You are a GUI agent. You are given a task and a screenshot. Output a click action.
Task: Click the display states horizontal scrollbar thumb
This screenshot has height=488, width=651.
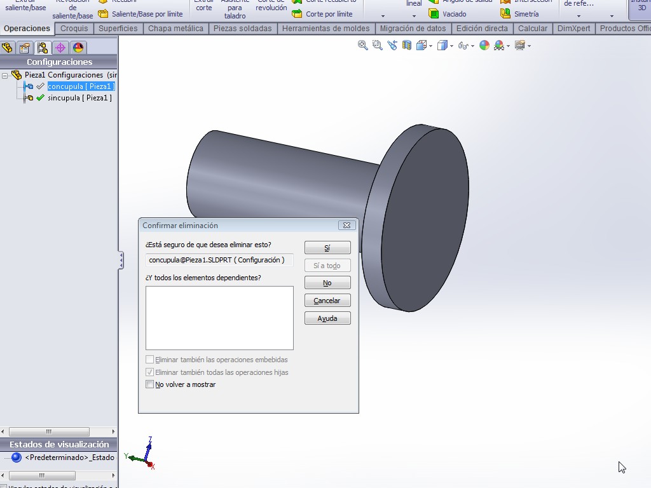[42, 475]
